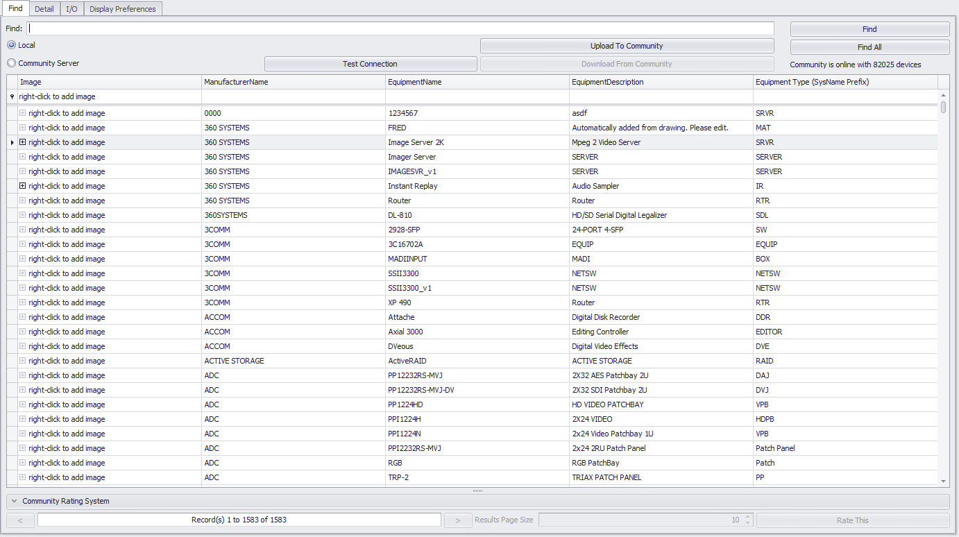The image size is (959, 537).
Task: Expand the Instant Replay row
Action: [23, 186]
